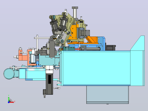Select the round cyan motor at far left
The height and width of the screenshot is (111, 148).
[x=9, y=74]
